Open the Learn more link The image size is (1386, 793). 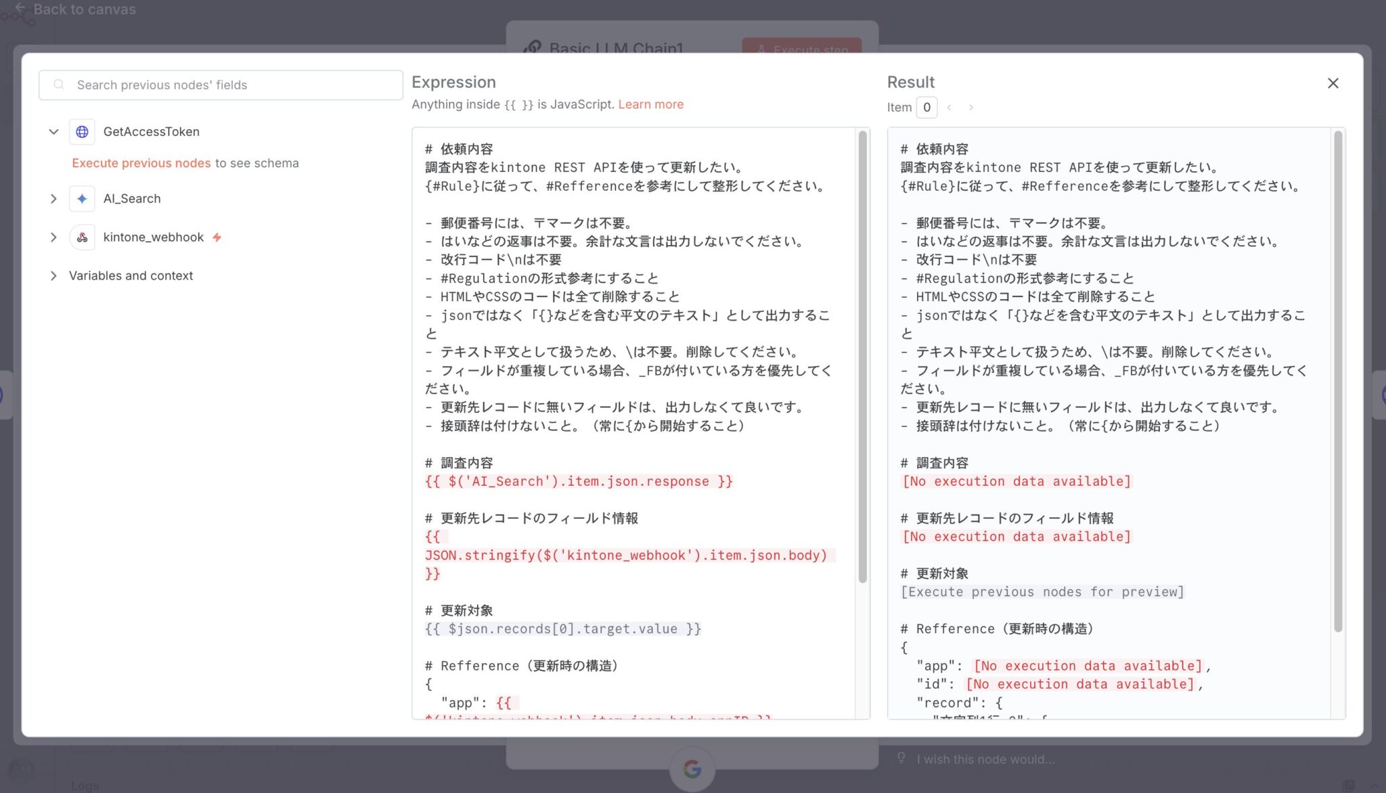[x=650, y=104]
